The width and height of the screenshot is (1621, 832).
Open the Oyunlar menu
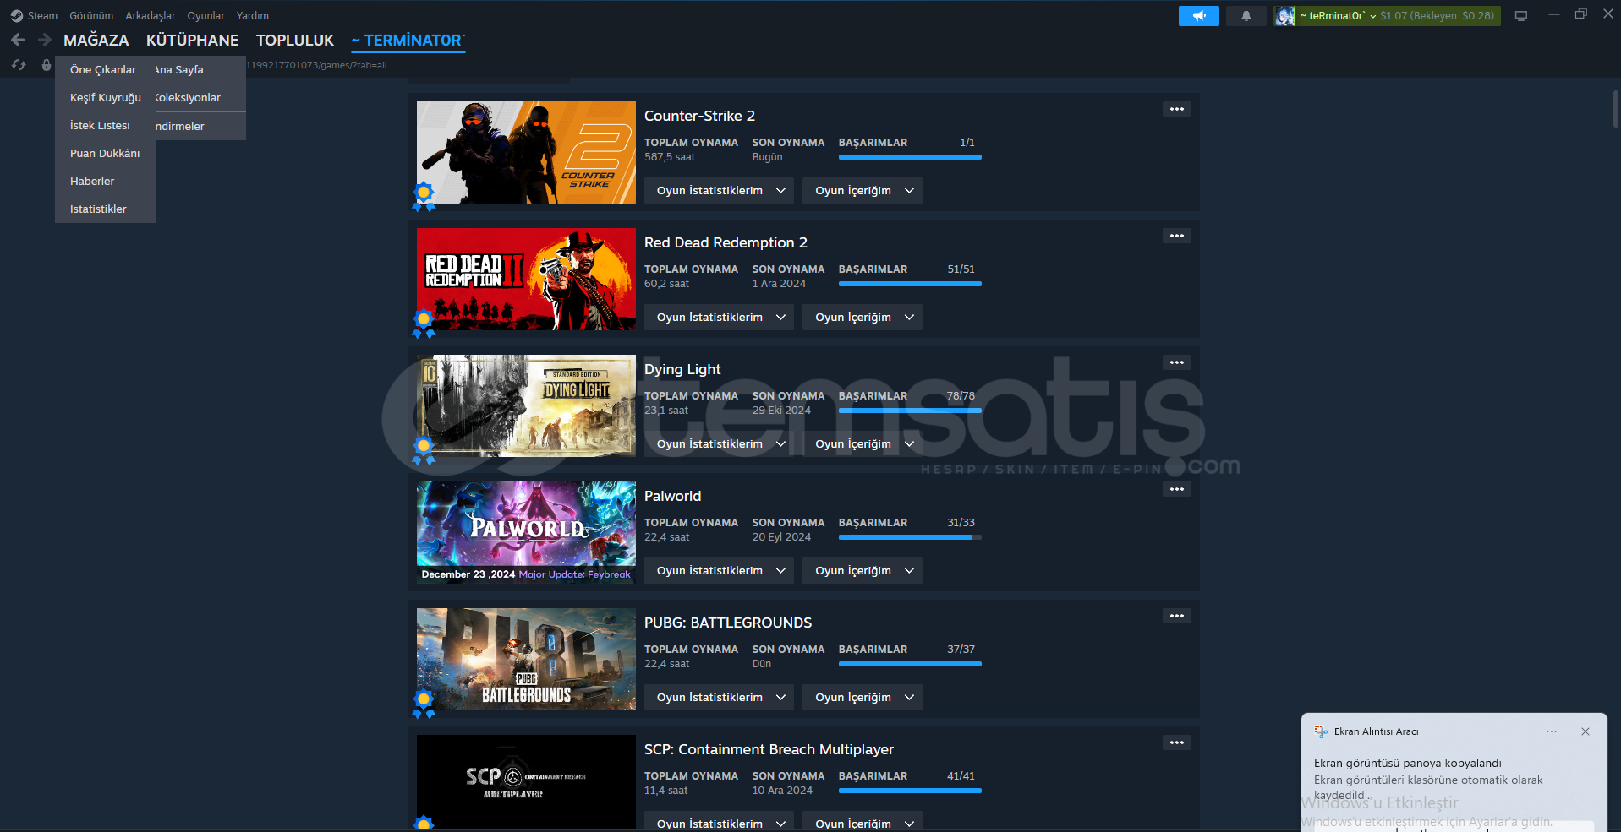[x=205, y=15]
